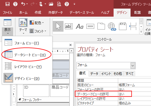The width and height of the screenshot is (151, 106).
Task: Click the フォーム フッター section bar
Action: tap(43, 100)
